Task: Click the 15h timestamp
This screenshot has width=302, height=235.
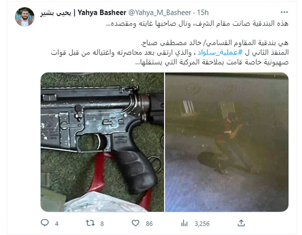Action: [203, 13]
